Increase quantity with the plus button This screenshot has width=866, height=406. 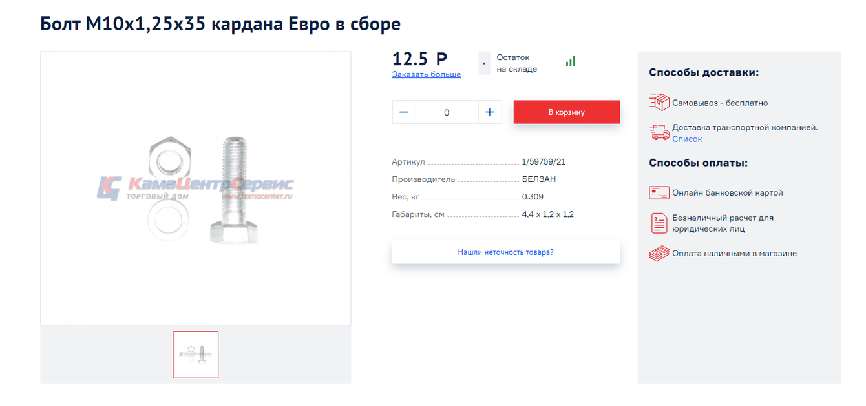(489, 112)
